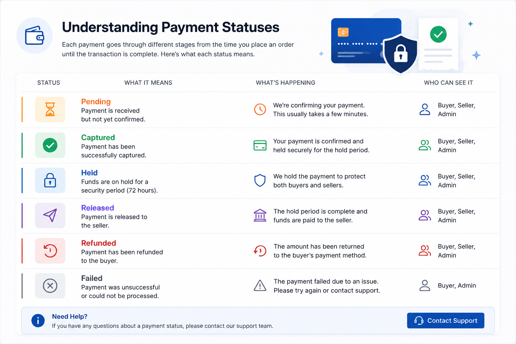Click the single user icon for Buyer, Admin
Viewport: 516px width, 344px height.
pyautogui.click(x=425, y=286)
